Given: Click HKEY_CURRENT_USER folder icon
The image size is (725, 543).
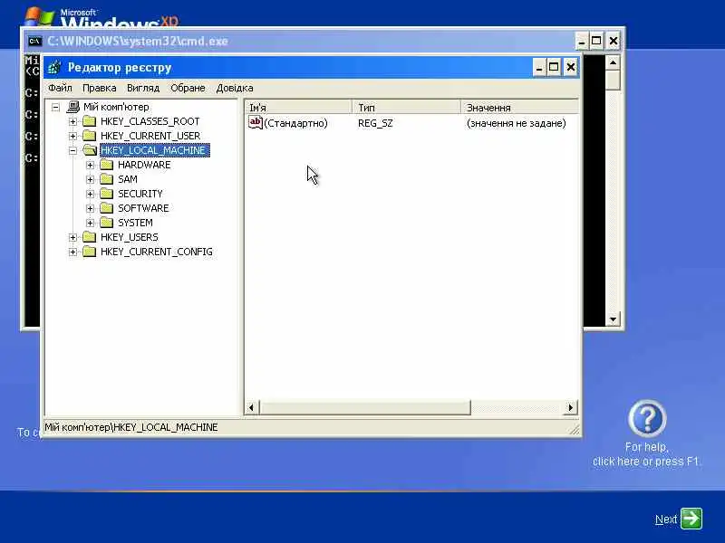Looking at the screenshot, I should click(89, 136).
